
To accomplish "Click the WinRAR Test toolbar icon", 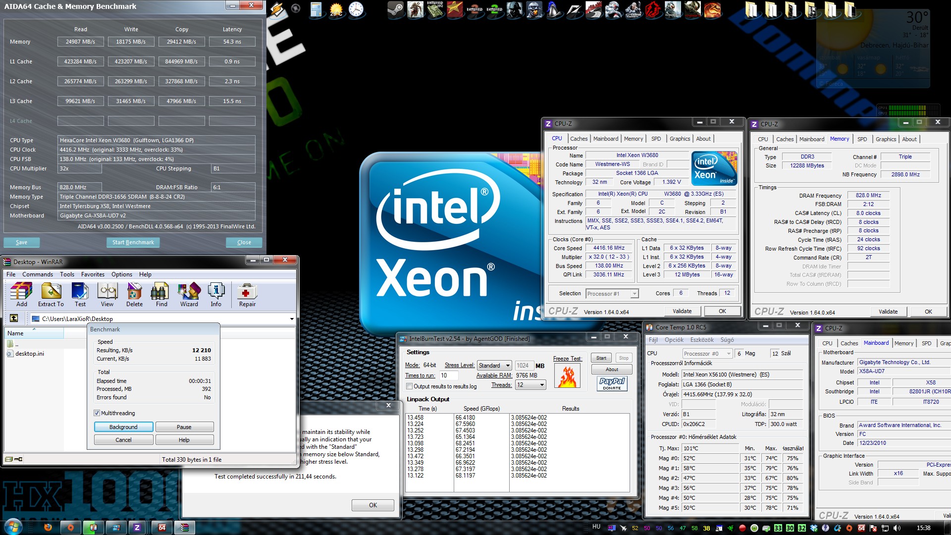I will pos(80,294).
